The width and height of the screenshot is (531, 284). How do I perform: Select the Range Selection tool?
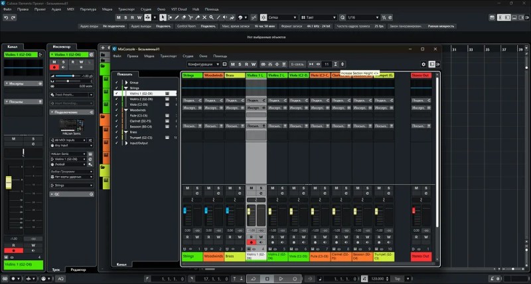170,18
